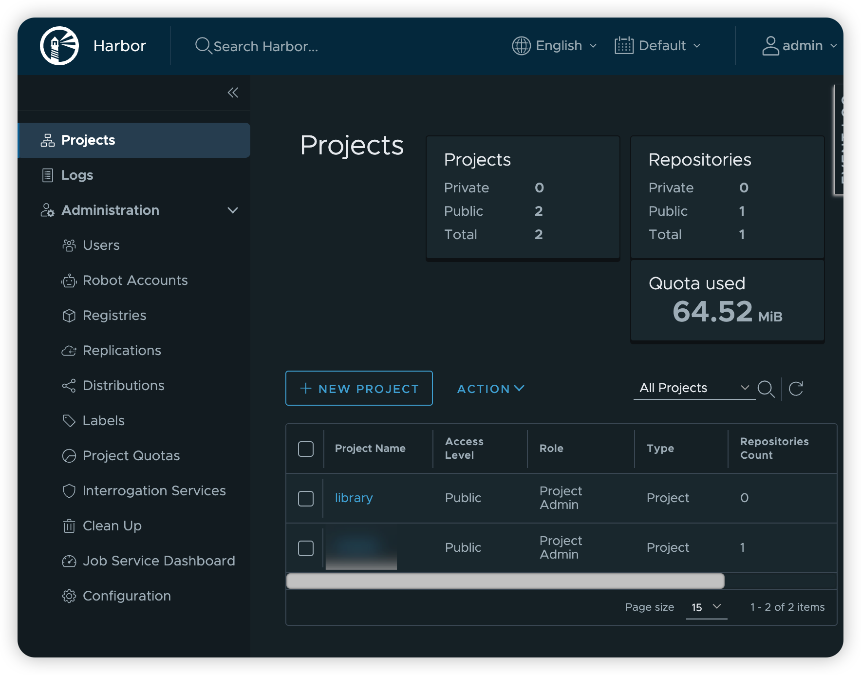Click the Job Service Dashboard icon
861x675 pixels.
[69, 561]
